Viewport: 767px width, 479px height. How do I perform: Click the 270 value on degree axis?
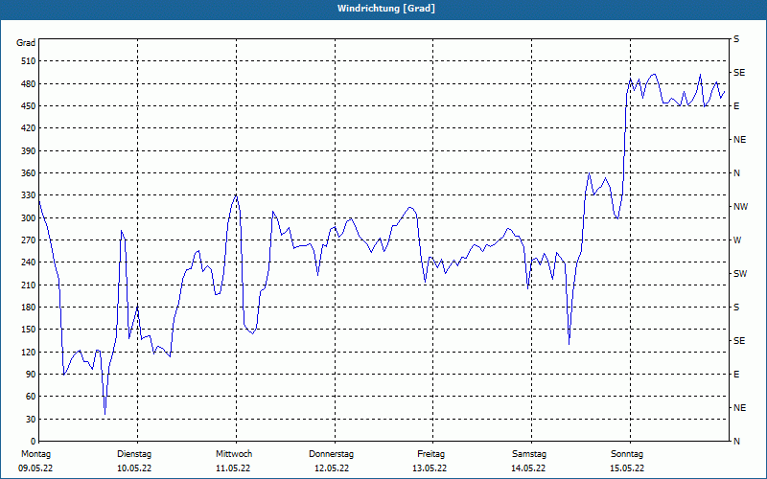coord(29,240)
